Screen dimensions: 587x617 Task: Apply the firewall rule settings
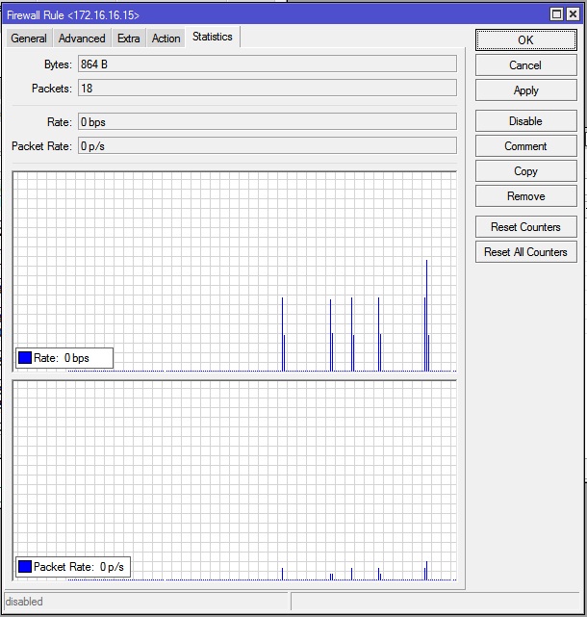(525, 90)
